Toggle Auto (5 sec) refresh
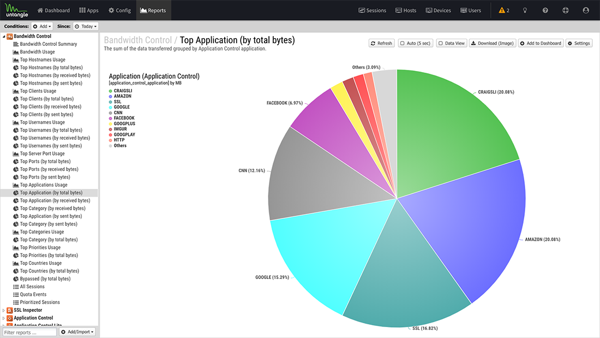Screen dimensions: 600x338 pyautogui.click(x=416, y=43)
